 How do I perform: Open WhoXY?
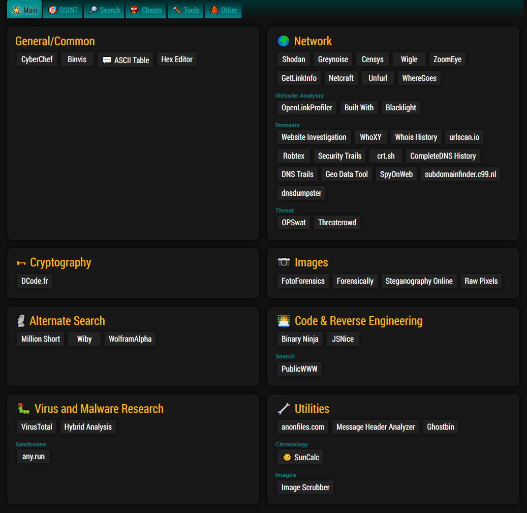click(x=370, y=137)
